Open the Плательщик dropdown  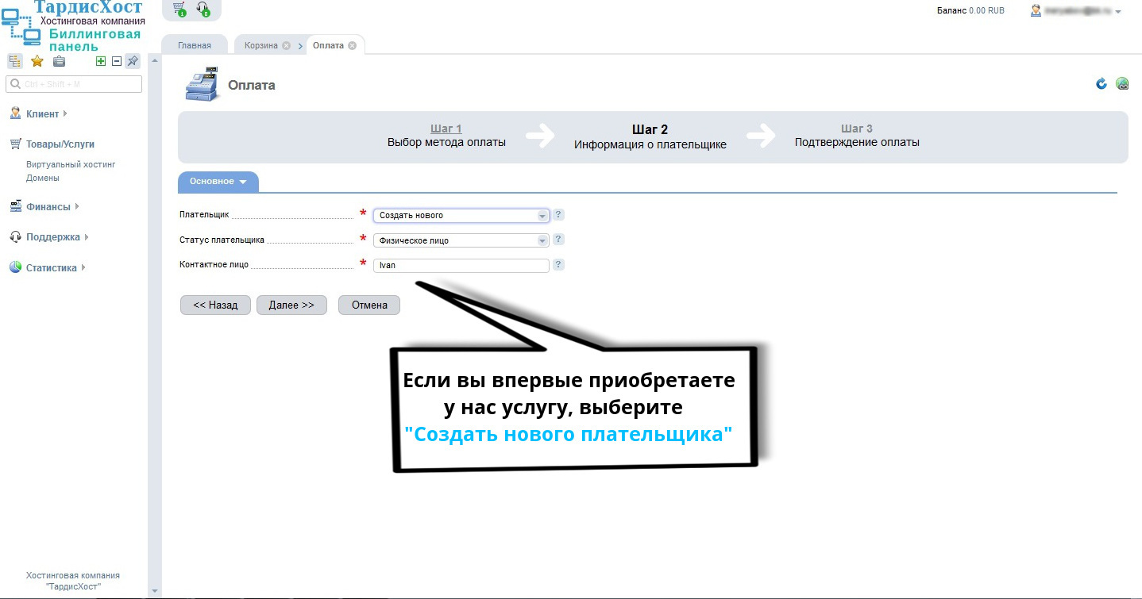click(461, 215)
